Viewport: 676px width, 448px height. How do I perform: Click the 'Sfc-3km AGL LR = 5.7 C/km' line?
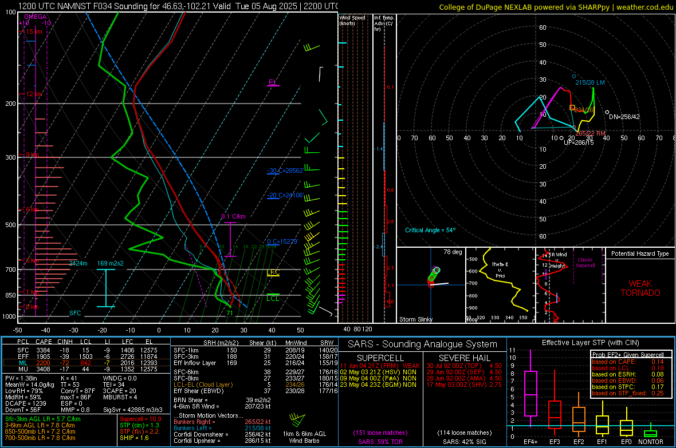(x=43, y=419)
